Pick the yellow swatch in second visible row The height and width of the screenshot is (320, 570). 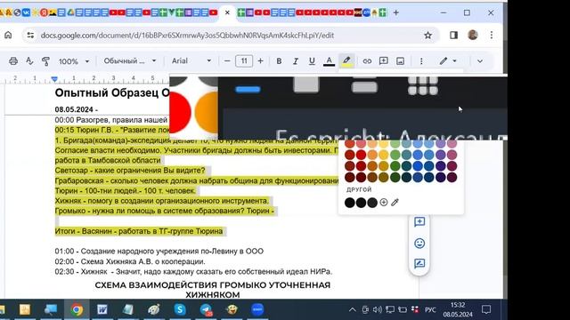(x=384, y=155)
